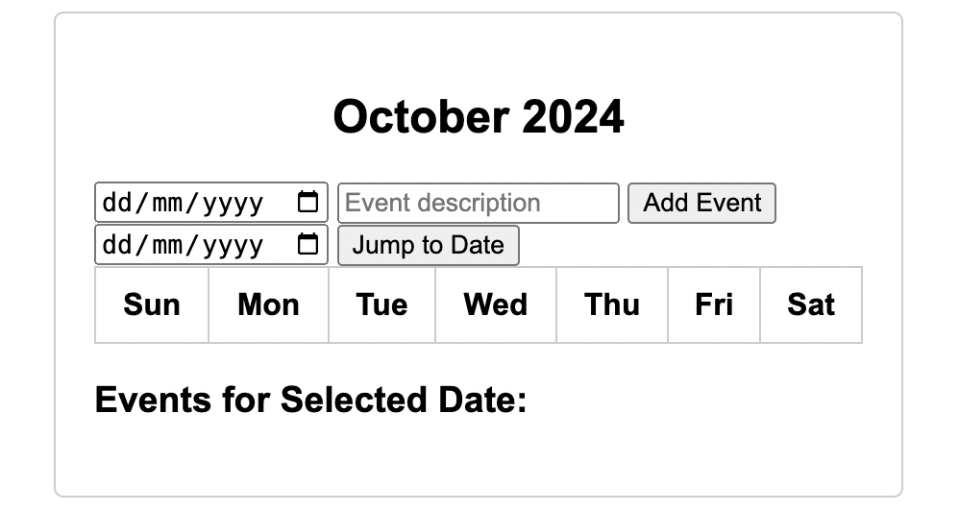Screen dimensions: 959x511
Task: Select day segment of the Add Event date field
Action: 115,203
